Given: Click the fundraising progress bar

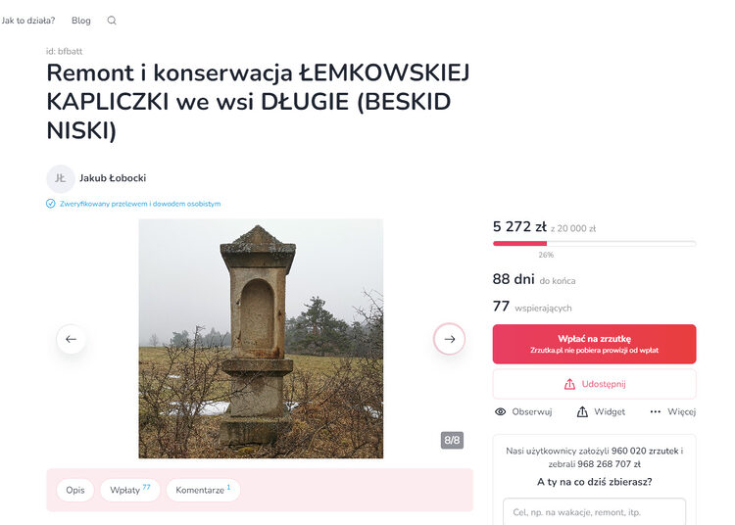Looking at the screenshot, I should coord(594,244).
